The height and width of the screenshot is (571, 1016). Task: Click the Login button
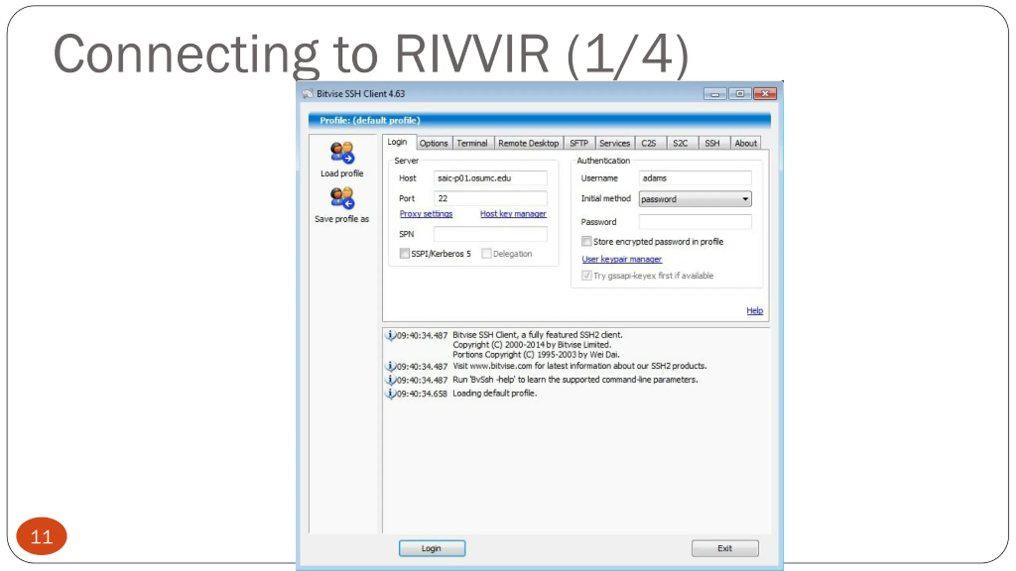pos(432,548)
